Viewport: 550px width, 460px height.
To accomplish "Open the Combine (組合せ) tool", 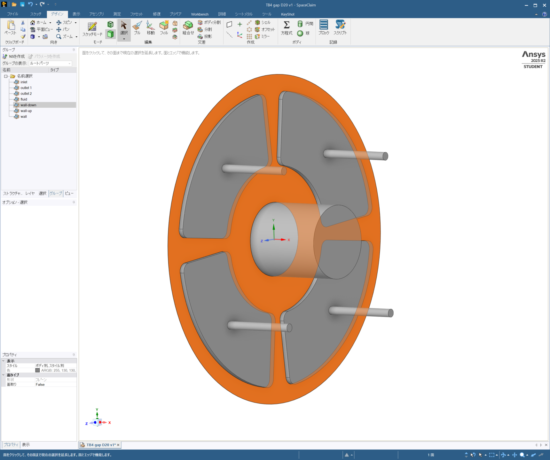I will click(x=188, y=27).
